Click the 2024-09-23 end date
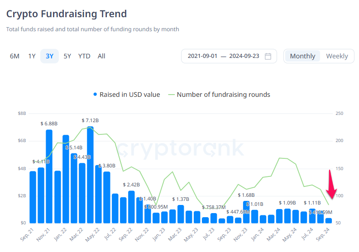The height and width of the screenshot is (252, 359). [x=244, y=56]
